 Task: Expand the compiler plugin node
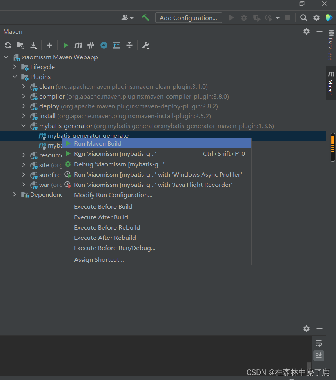coord(24,97)
